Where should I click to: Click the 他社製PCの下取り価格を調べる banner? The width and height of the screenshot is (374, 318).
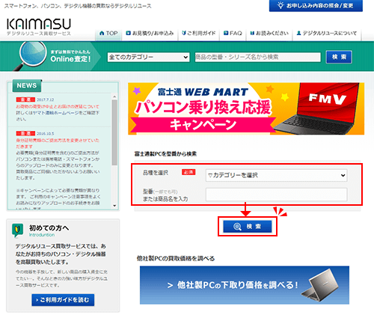[245, 285]
